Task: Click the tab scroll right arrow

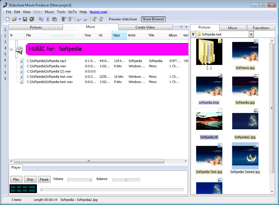Action: (x=186, y=27)
